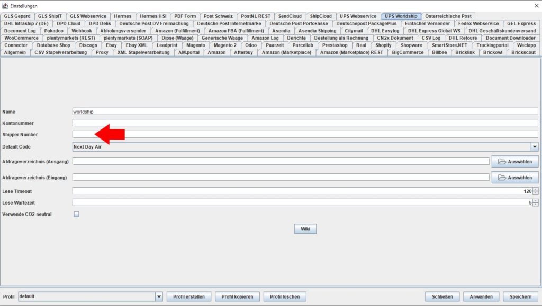Viewport: 542px width, 306px height.
Task: Focus the Kontonummer input field
Action: [x=305, y=123]
